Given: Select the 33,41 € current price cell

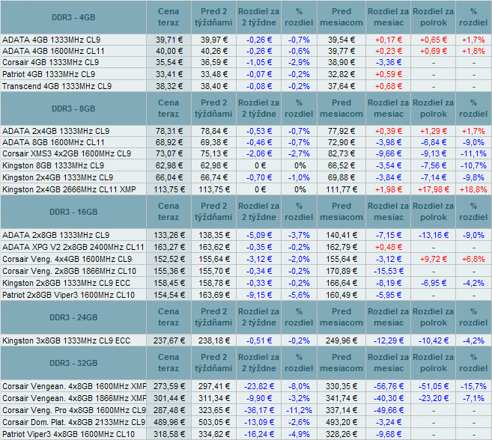Looking at the screenshot, I should (169, 74).
